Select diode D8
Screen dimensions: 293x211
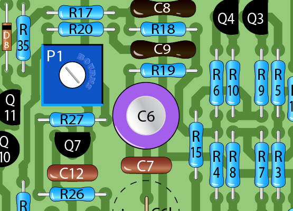point(7,37)
